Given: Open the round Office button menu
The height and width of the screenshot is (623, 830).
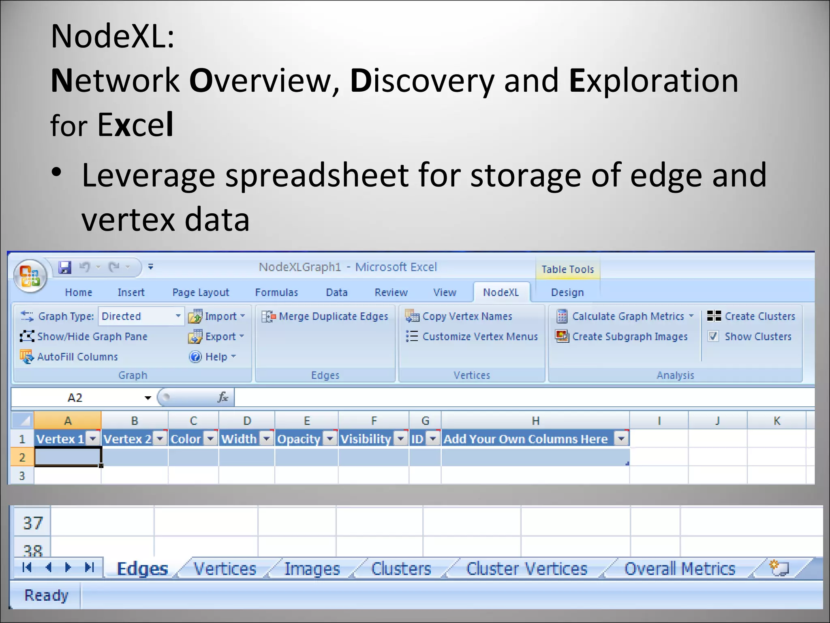Looking at the screenshot, I should (x=30, y=276).
